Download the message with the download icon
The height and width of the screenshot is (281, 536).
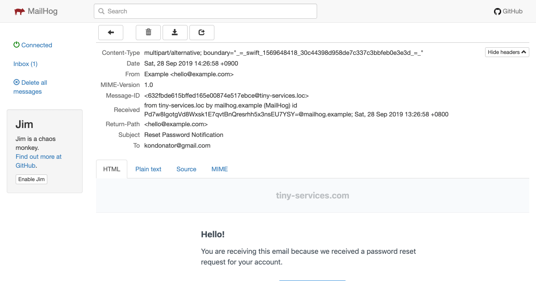[x=175, y=32]
